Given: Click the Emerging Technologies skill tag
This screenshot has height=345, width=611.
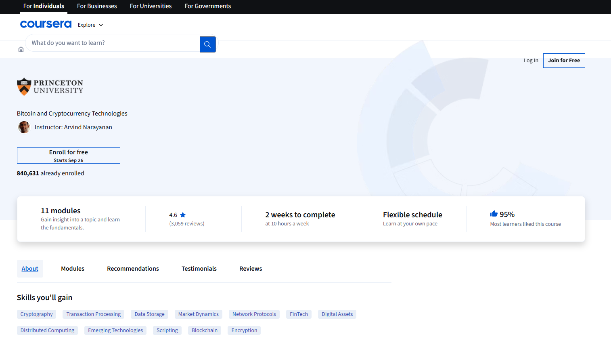Looking at the screenshot, I should coord(115,330).
